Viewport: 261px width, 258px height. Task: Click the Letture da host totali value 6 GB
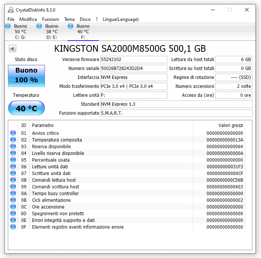(234, 60)
